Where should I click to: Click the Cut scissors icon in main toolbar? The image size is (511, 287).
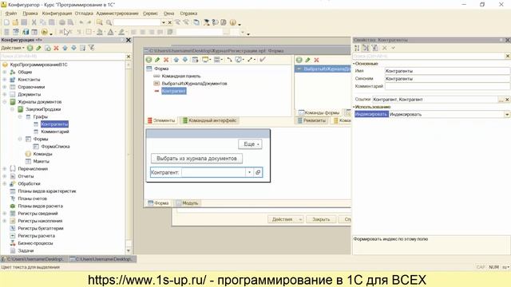[x=34, y=22]
